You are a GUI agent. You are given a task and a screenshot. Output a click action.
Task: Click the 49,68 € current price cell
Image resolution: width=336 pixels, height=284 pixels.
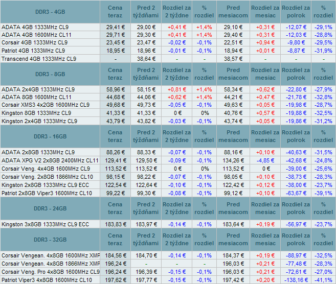point(115,105)
